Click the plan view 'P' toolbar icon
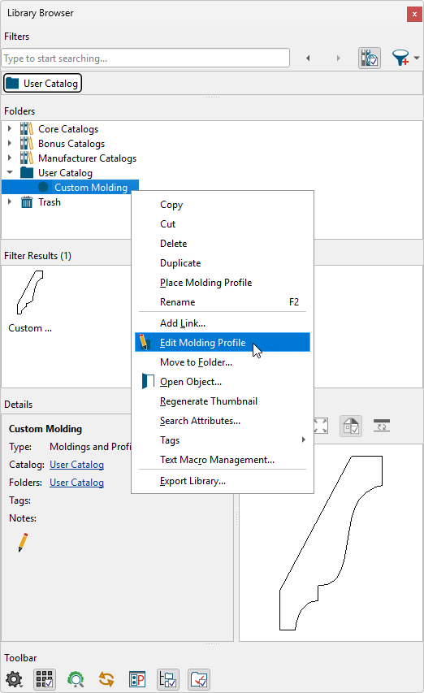The height and width of the screenshot is (693, 424). [x=137, y=679]
